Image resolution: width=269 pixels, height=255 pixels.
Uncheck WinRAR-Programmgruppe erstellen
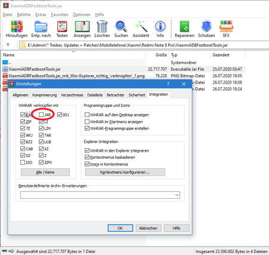[x=87, y=128]
